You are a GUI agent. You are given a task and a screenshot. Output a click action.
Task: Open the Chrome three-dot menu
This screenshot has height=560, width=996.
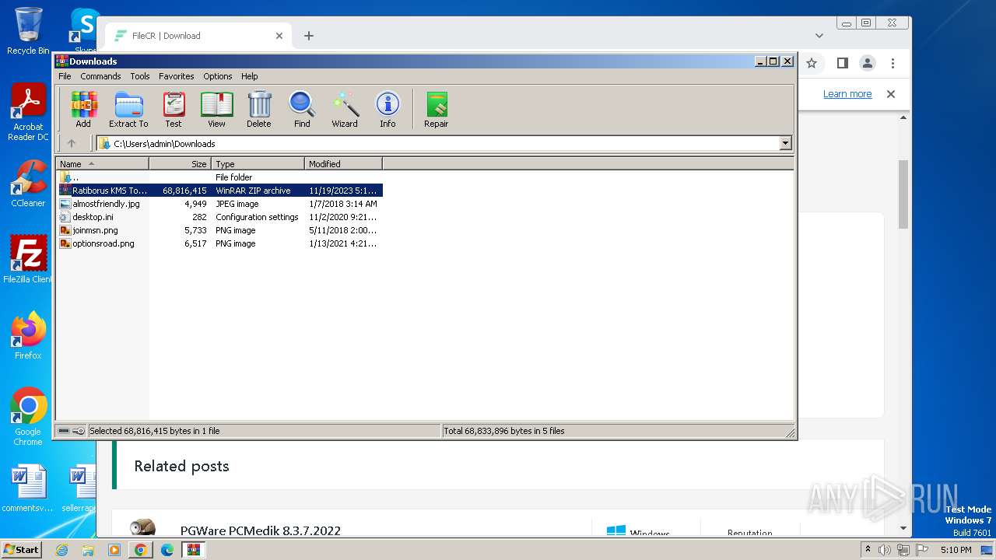[893, 64]
